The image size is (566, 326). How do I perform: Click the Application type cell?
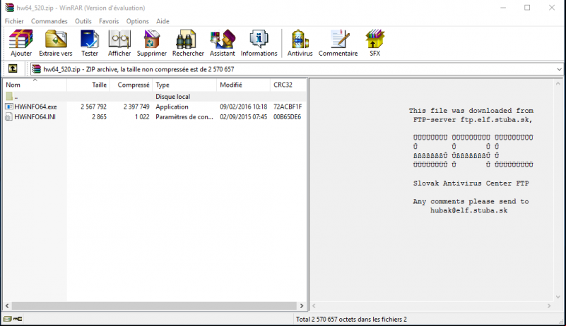pos(172,107)
